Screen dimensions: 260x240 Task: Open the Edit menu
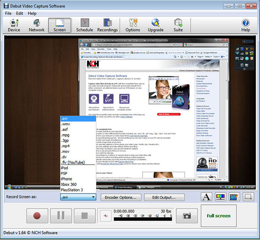(x=20, y=13)
